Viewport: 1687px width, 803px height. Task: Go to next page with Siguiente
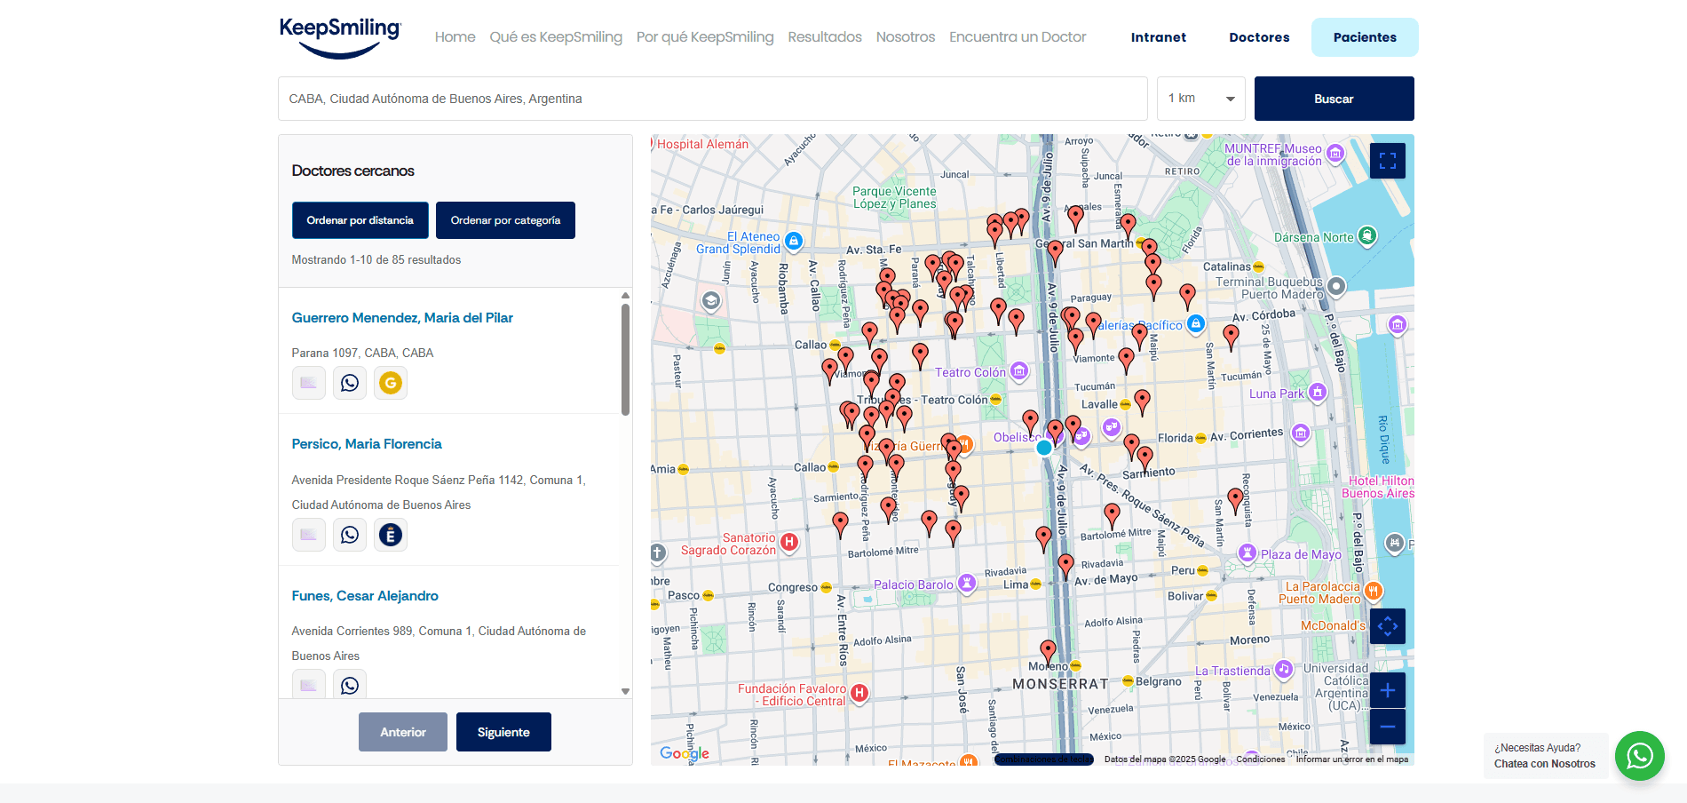503,732
